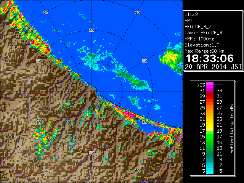Select the date text 20 APR 2014 JST

[213, 67]
